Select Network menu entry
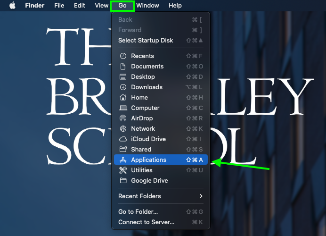Screen dimensions: 326x236 click(x=161, y=128)
